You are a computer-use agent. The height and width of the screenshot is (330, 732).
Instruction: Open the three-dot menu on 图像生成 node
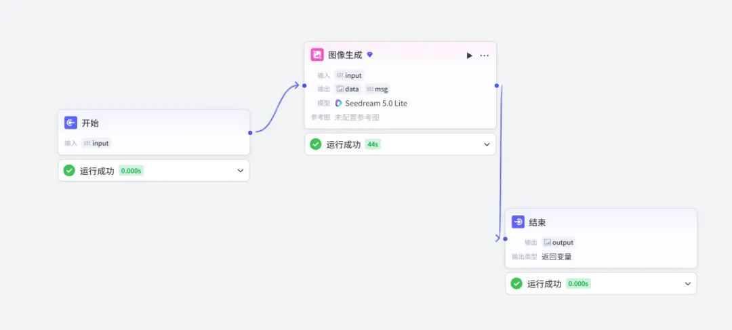tap(484, 56)
